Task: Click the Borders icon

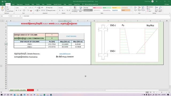Action: tap(24, 10)
